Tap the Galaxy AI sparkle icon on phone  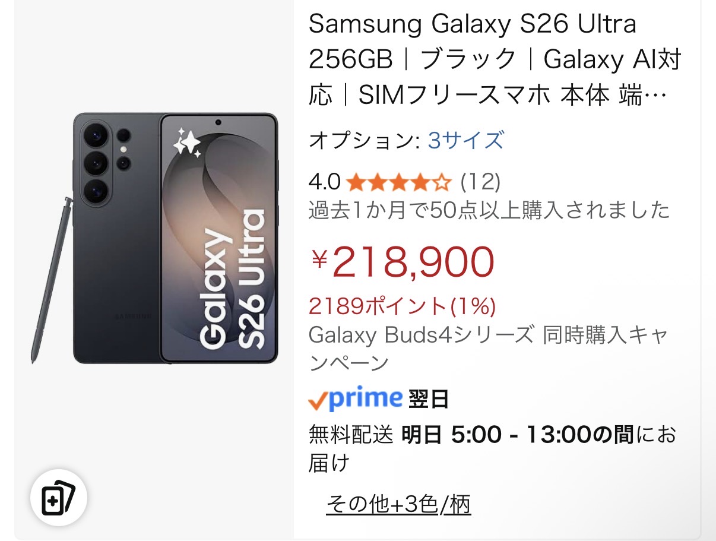click(x=186, y=144)
